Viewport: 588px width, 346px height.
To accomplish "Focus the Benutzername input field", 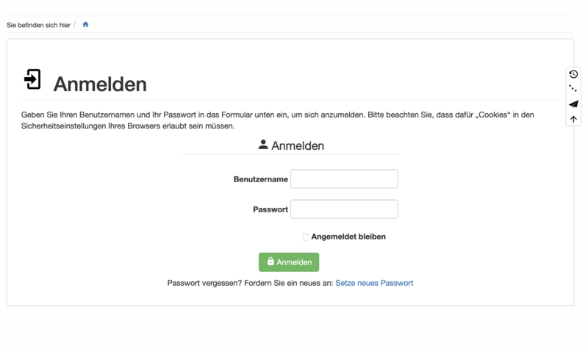I will 344,179.
